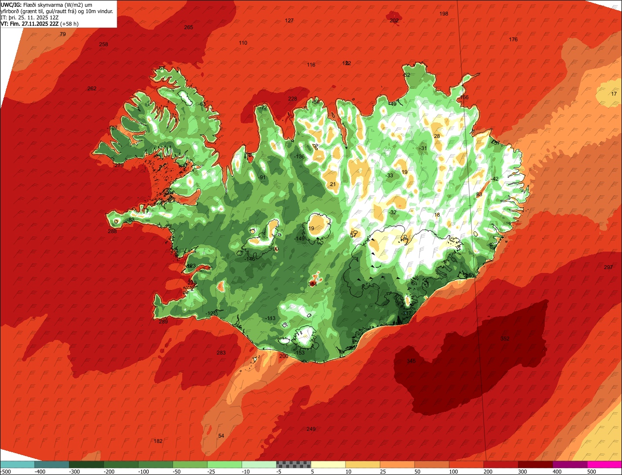Pick the light teal -500 to -400 swatch
622x475 pixels.
point(17,465)
